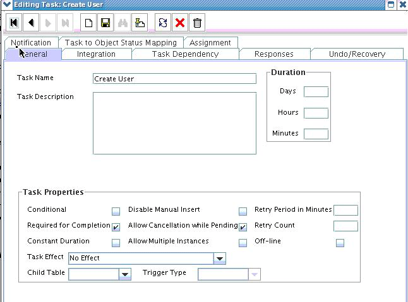Uncheck Allow Cancellation while Pending
Image resolution: width=408 pixels, height=302 pixels.
243,227
